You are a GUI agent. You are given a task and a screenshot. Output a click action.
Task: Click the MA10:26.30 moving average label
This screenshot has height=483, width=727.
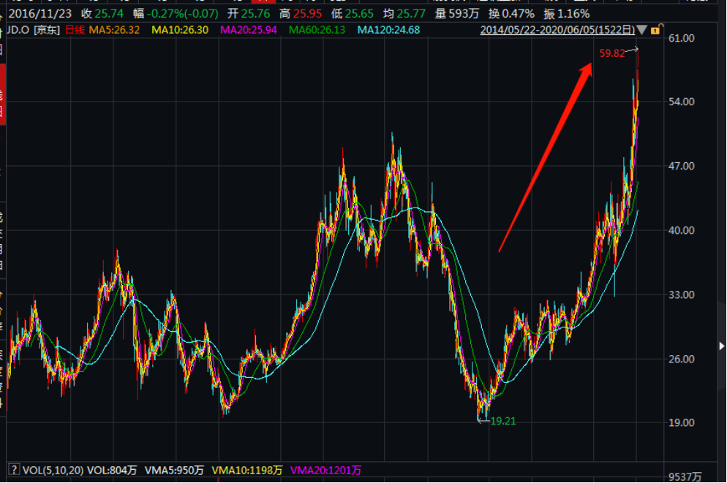(x=185, y=30)
